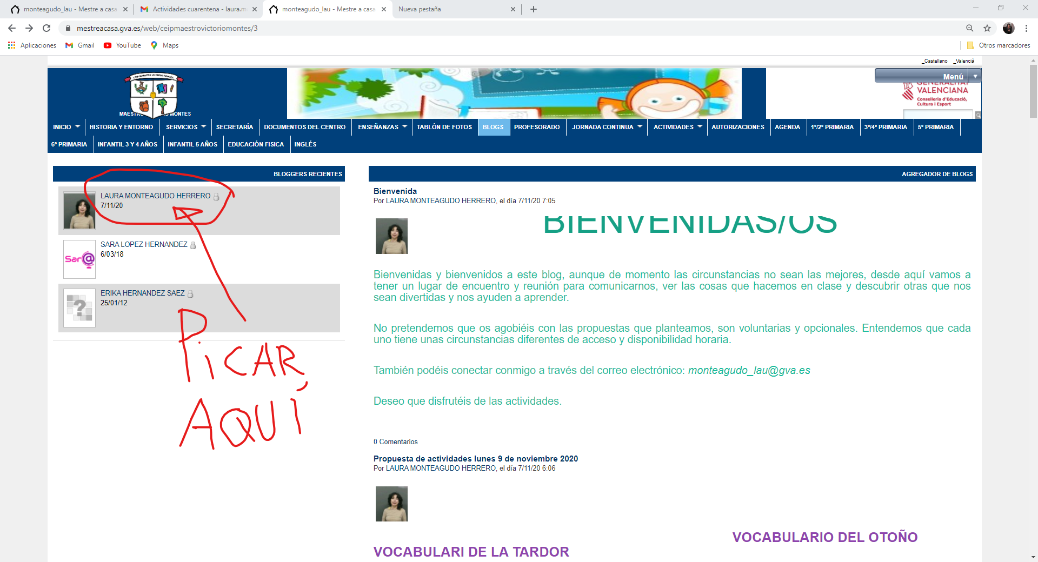The width and height of the screenshot is (1038, 562).
Task: Open LAURA MONTEAGUDO HERRERO blogger link
Action: 155,196
